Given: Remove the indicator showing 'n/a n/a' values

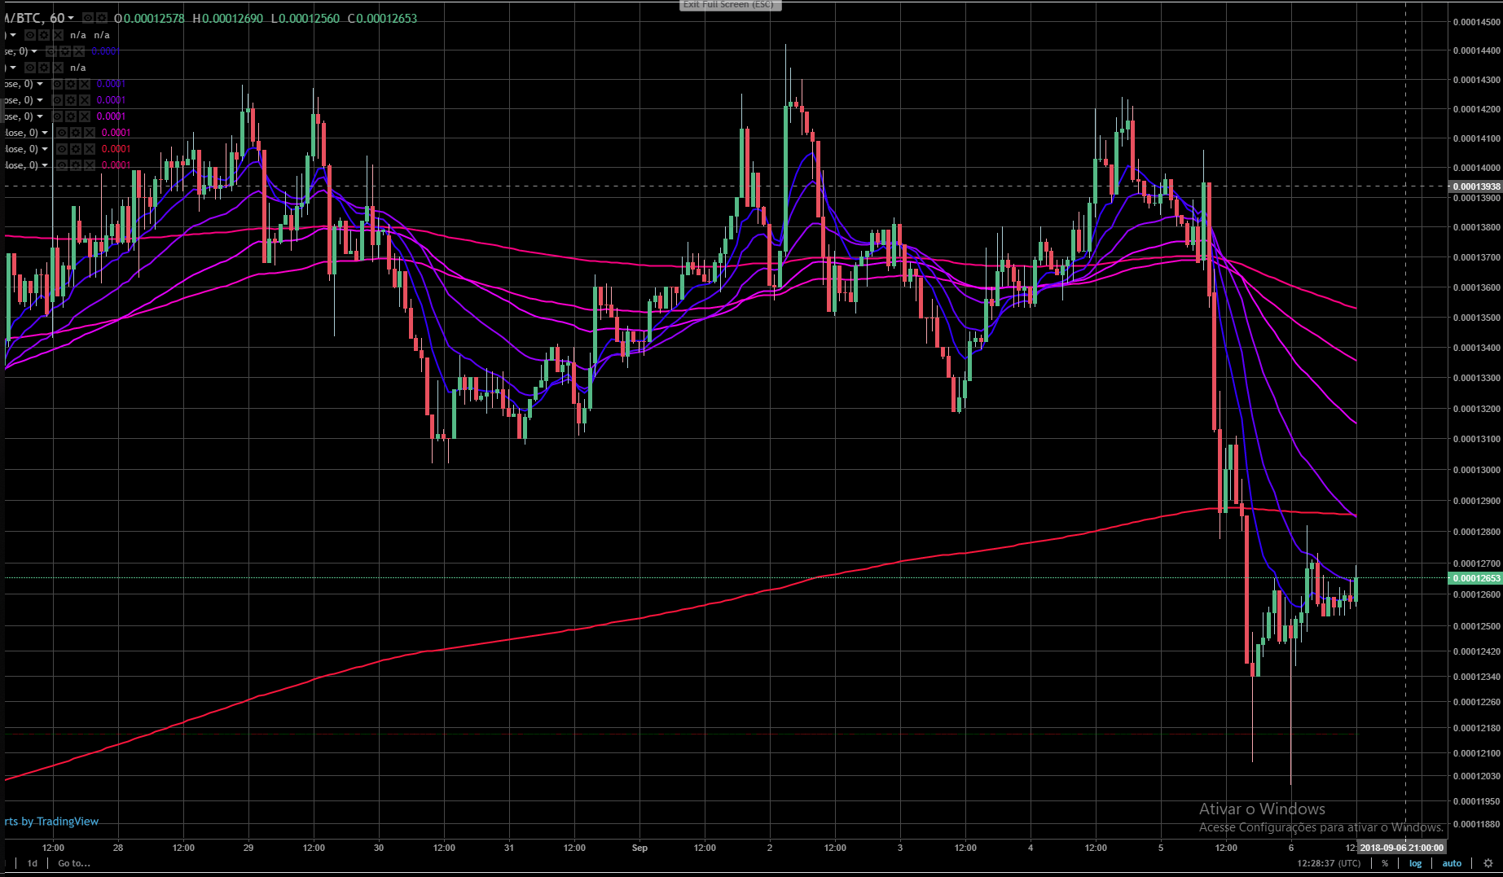Looking at the screenshot, I should pyautogui.click(x=58, y=35).
